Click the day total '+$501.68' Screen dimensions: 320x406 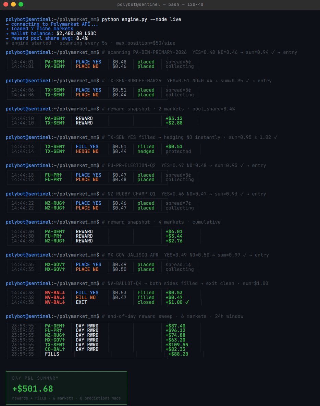pyautogui.click(x=33, y=389)
